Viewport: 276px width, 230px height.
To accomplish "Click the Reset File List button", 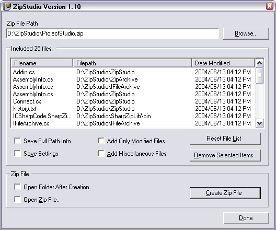I will point(225,139).
